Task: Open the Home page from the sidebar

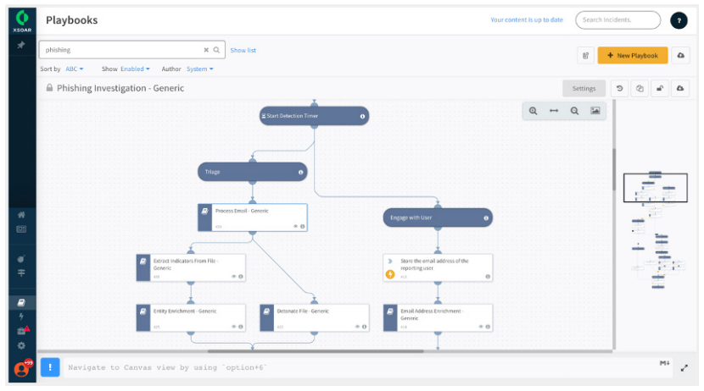Action: [21, 214]
